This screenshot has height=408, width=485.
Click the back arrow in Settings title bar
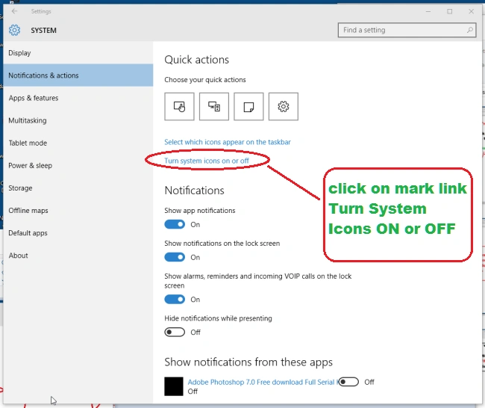pos(14,11)
